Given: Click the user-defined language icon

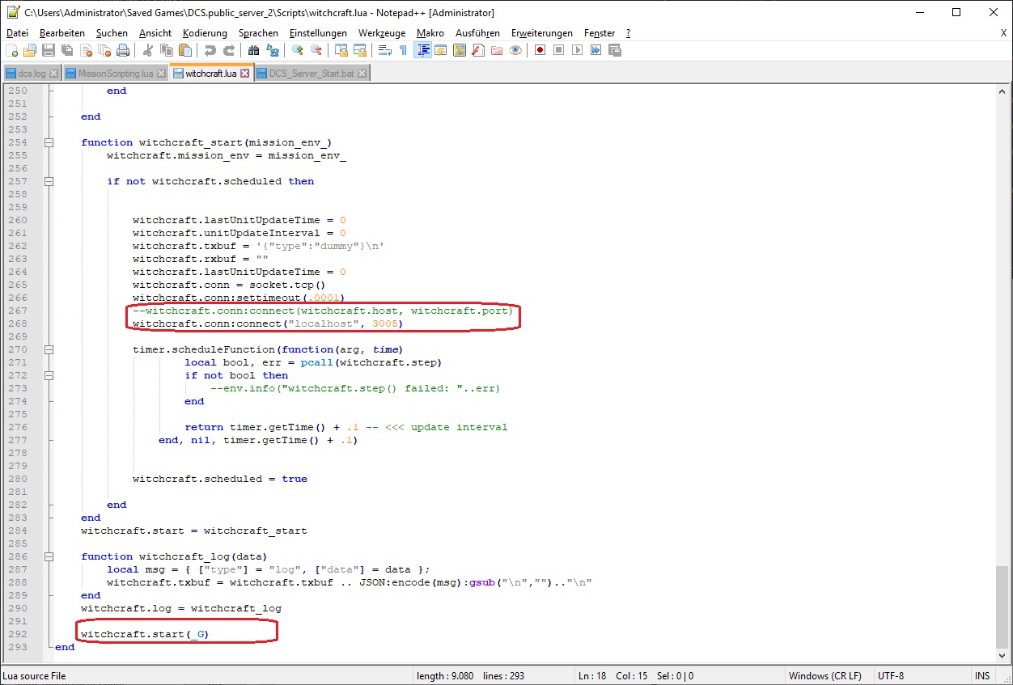Looking at the screenshot, I should (441, 50).
